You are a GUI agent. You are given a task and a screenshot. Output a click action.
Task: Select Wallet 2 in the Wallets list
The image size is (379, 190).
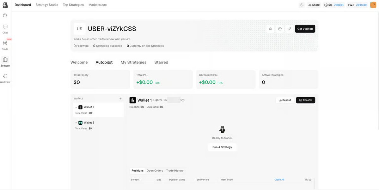98,126
